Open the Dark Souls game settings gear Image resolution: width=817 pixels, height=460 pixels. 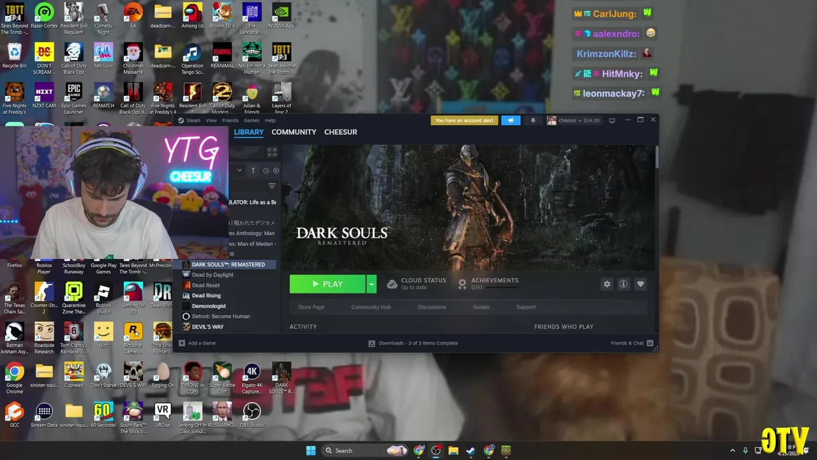(x=606, y=284)
